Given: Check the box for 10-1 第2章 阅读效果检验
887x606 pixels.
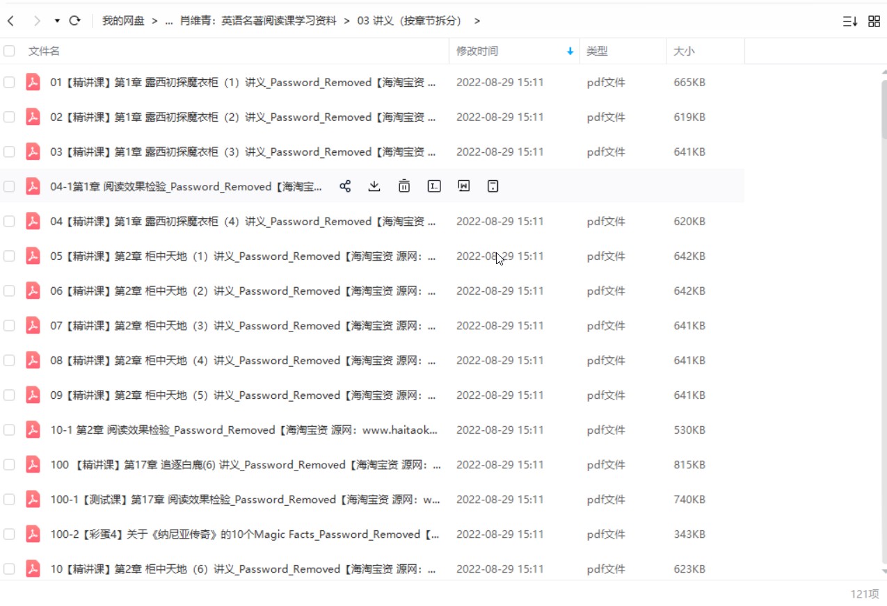Looking at the screenshot, I should pos(9,429).
